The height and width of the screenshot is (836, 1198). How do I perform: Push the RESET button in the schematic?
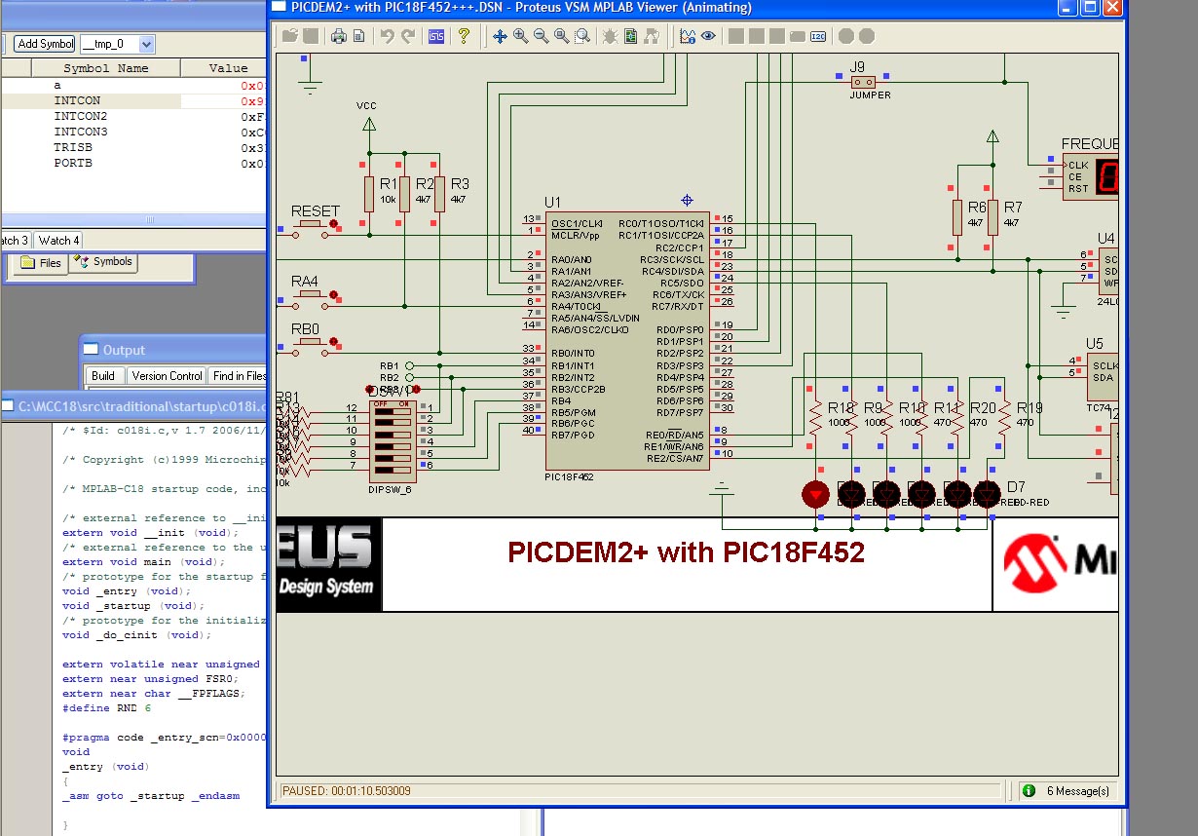312,225
